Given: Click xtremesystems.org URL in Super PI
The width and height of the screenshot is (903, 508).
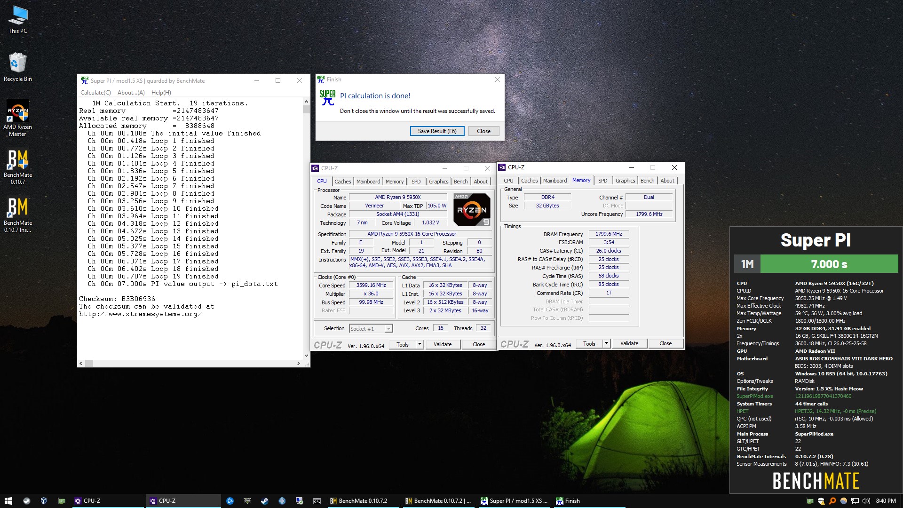Looking at the screenshot, I should [x=140, y=314].
